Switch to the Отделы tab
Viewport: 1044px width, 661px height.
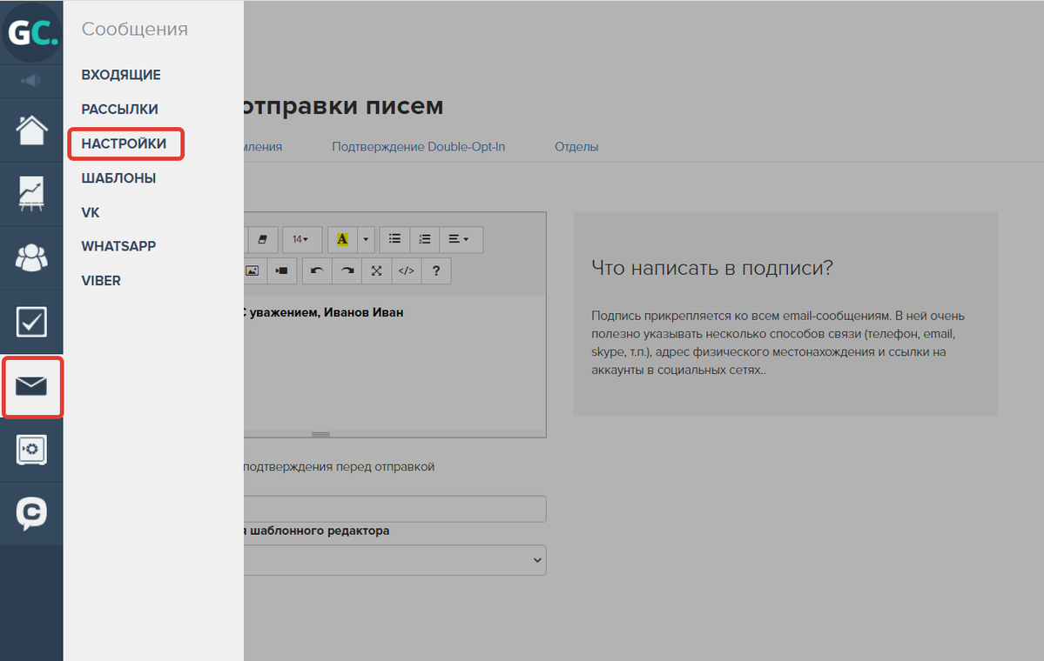point(576,147)
